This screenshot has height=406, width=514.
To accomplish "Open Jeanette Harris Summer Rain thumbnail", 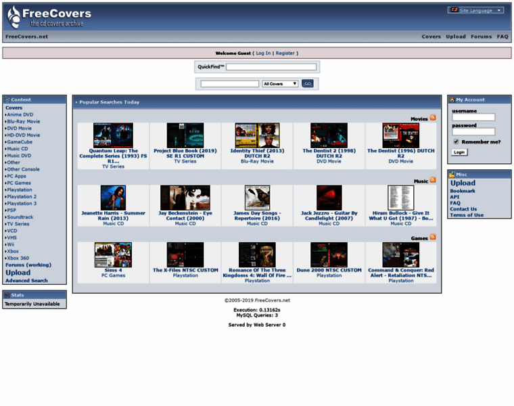I will 113,198.
